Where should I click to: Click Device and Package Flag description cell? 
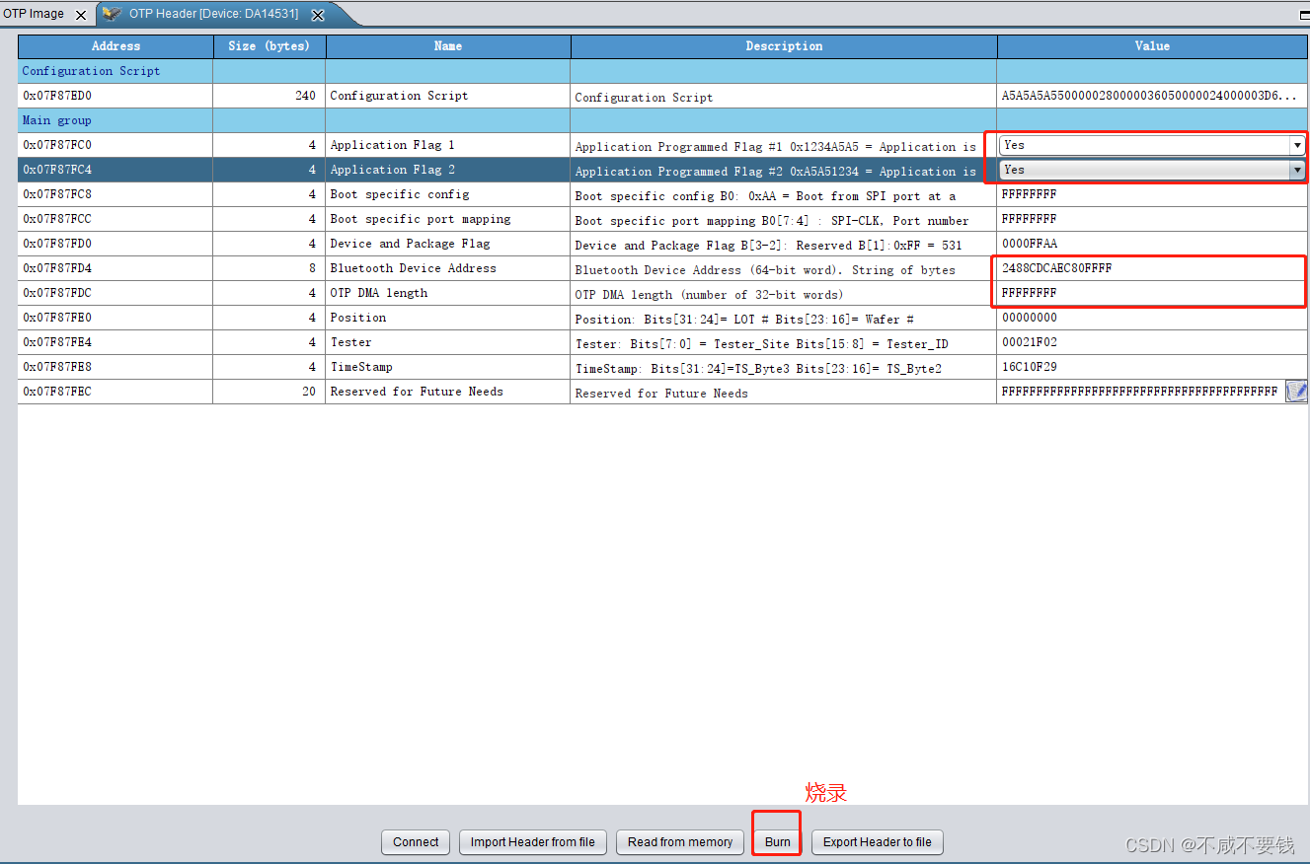click(784, 244)
